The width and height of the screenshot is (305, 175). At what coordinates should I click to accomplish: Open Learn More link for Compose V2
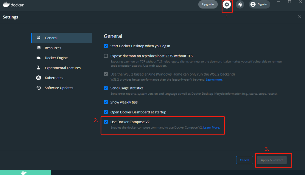(x=211, y=128)
